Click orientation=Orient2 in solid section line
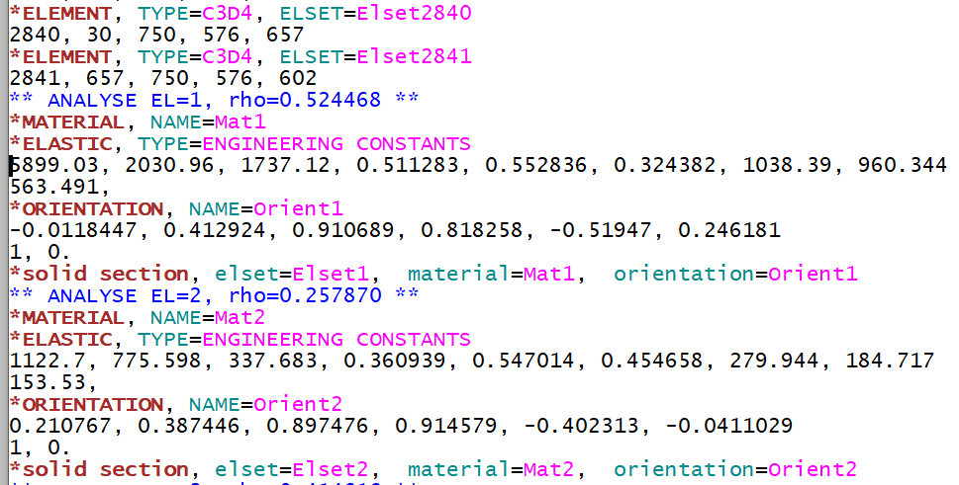Image resolution: width=959 pixels, height=485 pixels. [x=735, y=469]
